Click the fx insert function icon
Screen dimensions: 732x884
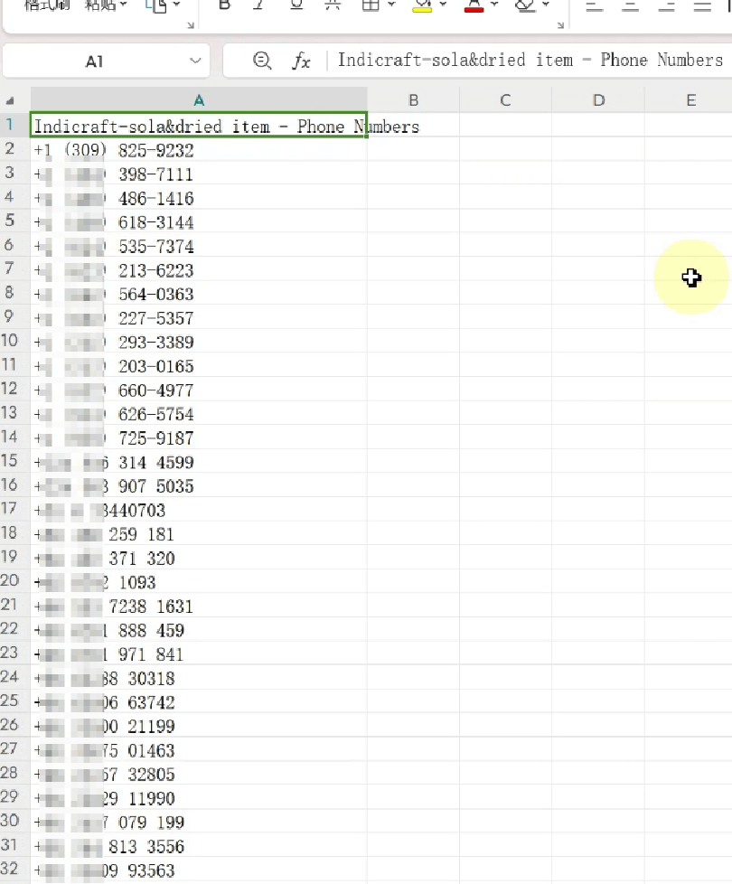click(301, 61)
